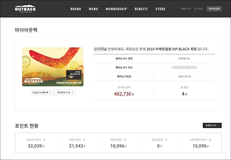This screenshot has width=231, height=160.
Task: Click 자세히 보기 button
Action: coord(212,126)
